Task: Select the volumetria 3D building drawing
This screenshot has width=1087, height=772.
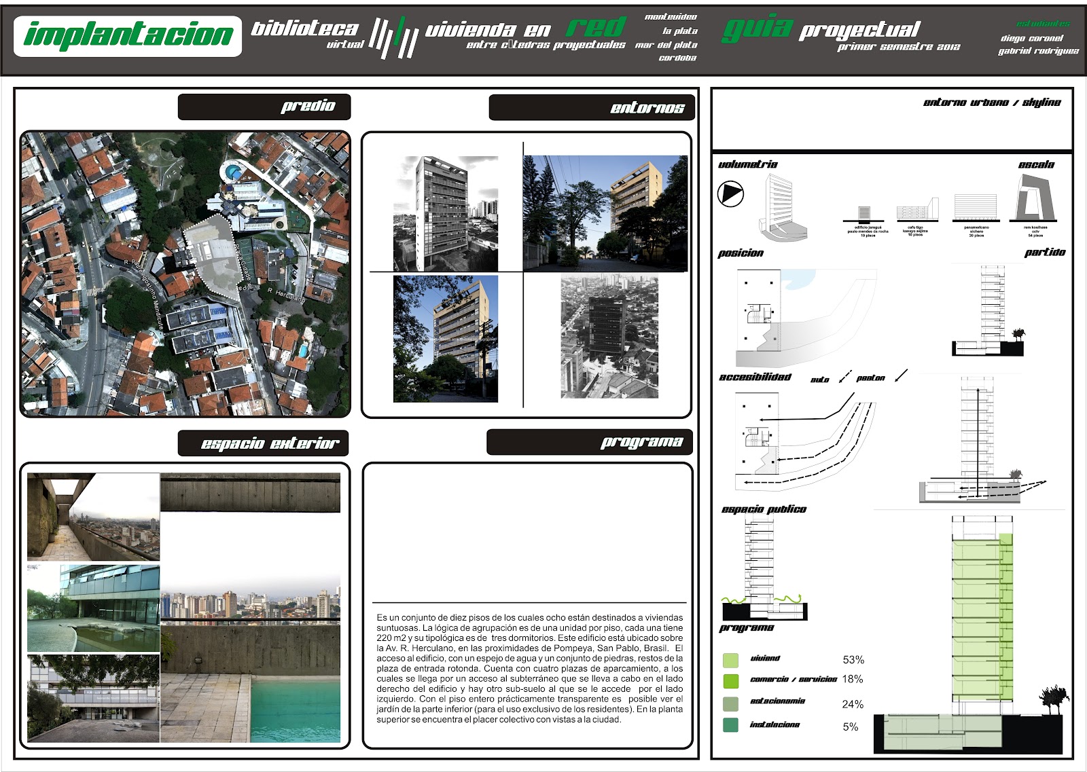Action: (x=783, y=207)
